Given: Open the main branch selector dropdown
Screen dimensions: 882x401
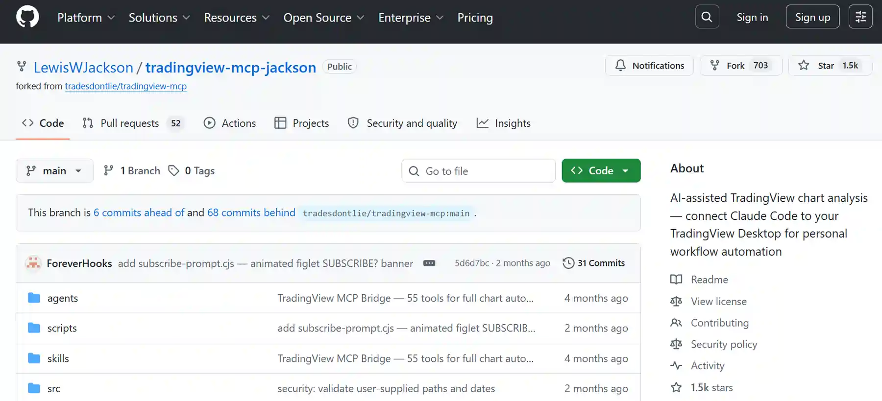Looking at the screenshot, I should coord(54,170).
